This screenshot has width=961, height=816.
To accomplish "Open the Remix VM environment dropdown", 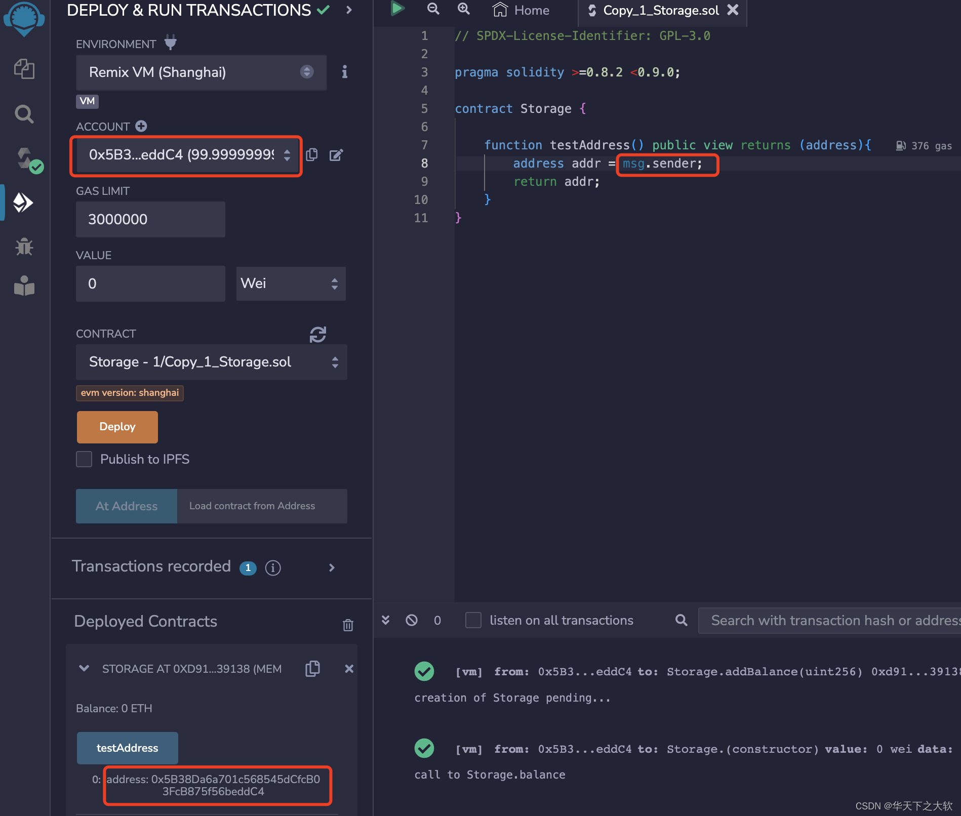I will [201, 72].
